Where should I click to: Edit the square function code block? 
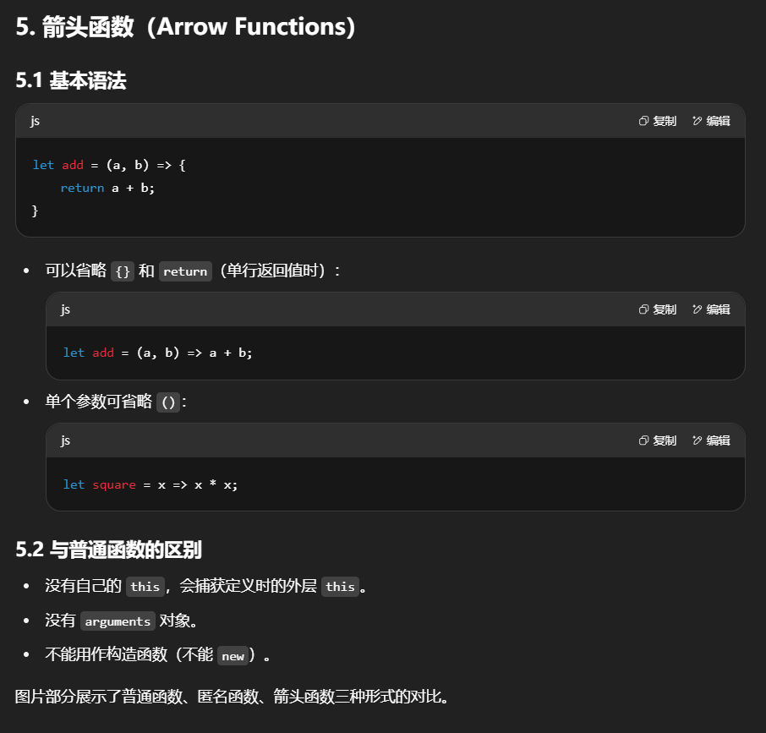[711, 440]
